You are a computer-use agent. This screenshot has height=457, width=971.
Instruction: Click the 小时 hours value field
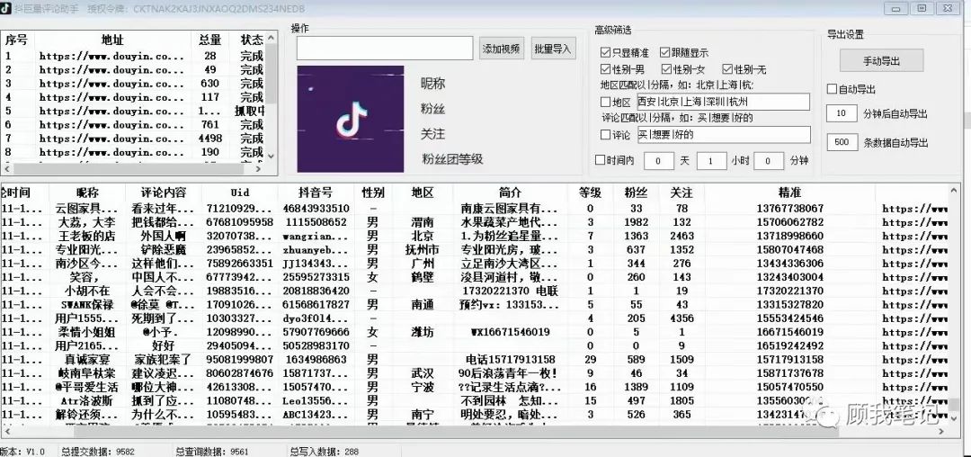pyautogui.click(x=711, y=161)
